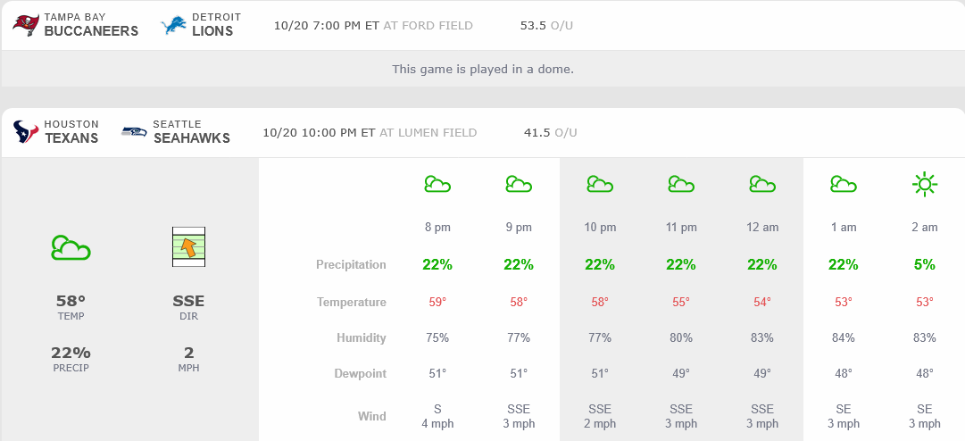Open the Seahawks team name link
This screenshot has height=441, width=965.
coord(191,138)
